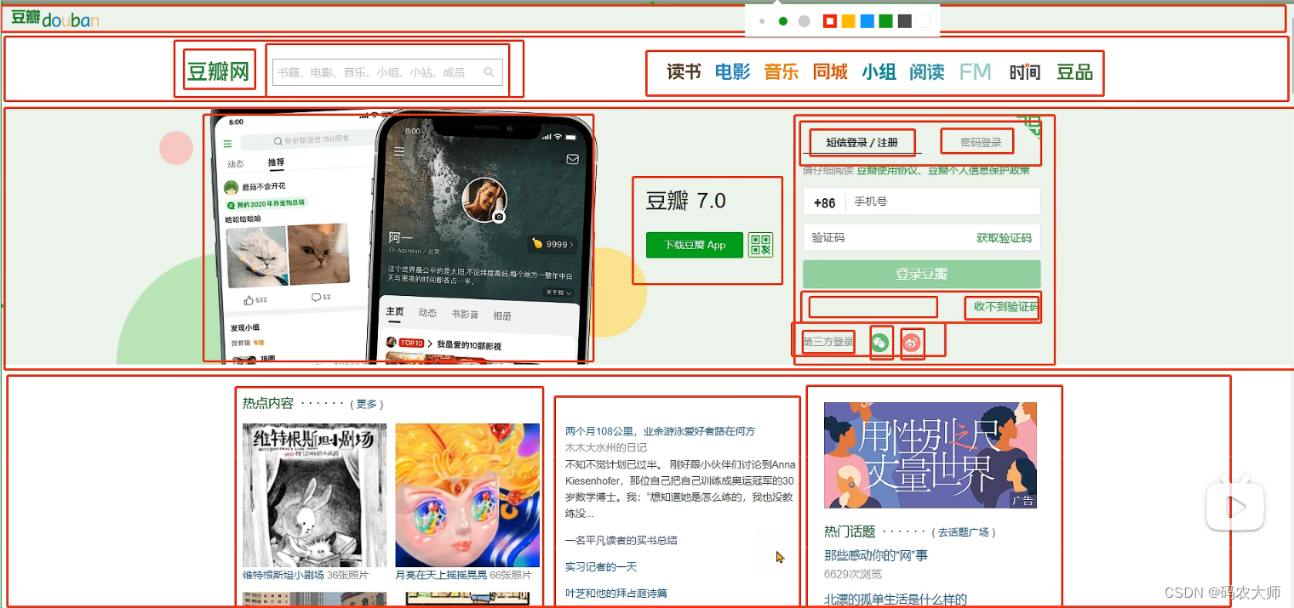1294x608 pixels.
Task: Click caption link 维特根斯坦小剧场 36张照片
Action: [306, 576]
